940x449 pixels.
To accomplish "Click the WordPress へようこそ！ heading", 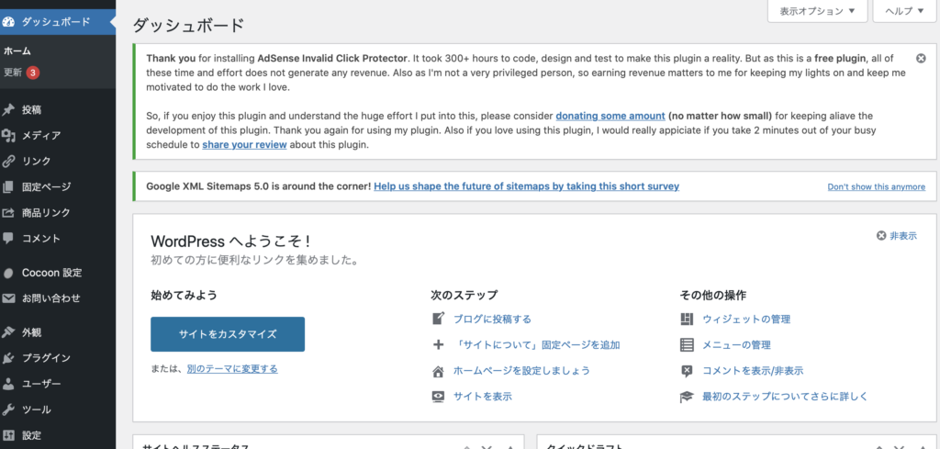I will (230, 241).
